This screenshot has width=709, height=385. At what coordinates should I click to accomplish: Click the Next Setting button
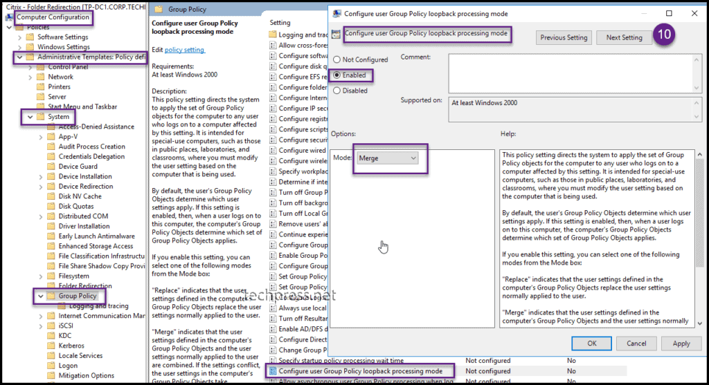[624, 37]
